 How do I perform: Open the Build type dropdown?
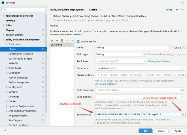coord(144,55)
